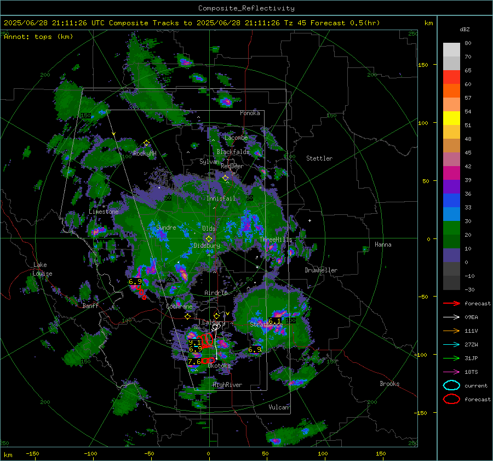
Task: Click the Ponoka city label
Action: coord(250,113)
